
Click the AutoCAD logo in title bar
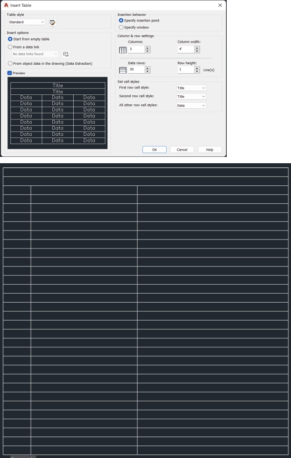[x=6, y=5]
